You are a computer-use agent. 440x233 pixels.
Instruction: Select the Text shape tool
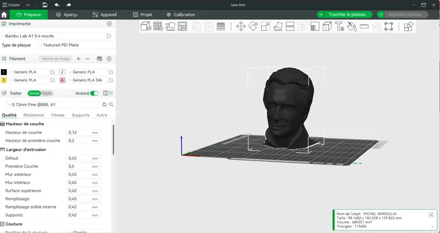pos(339,26)
